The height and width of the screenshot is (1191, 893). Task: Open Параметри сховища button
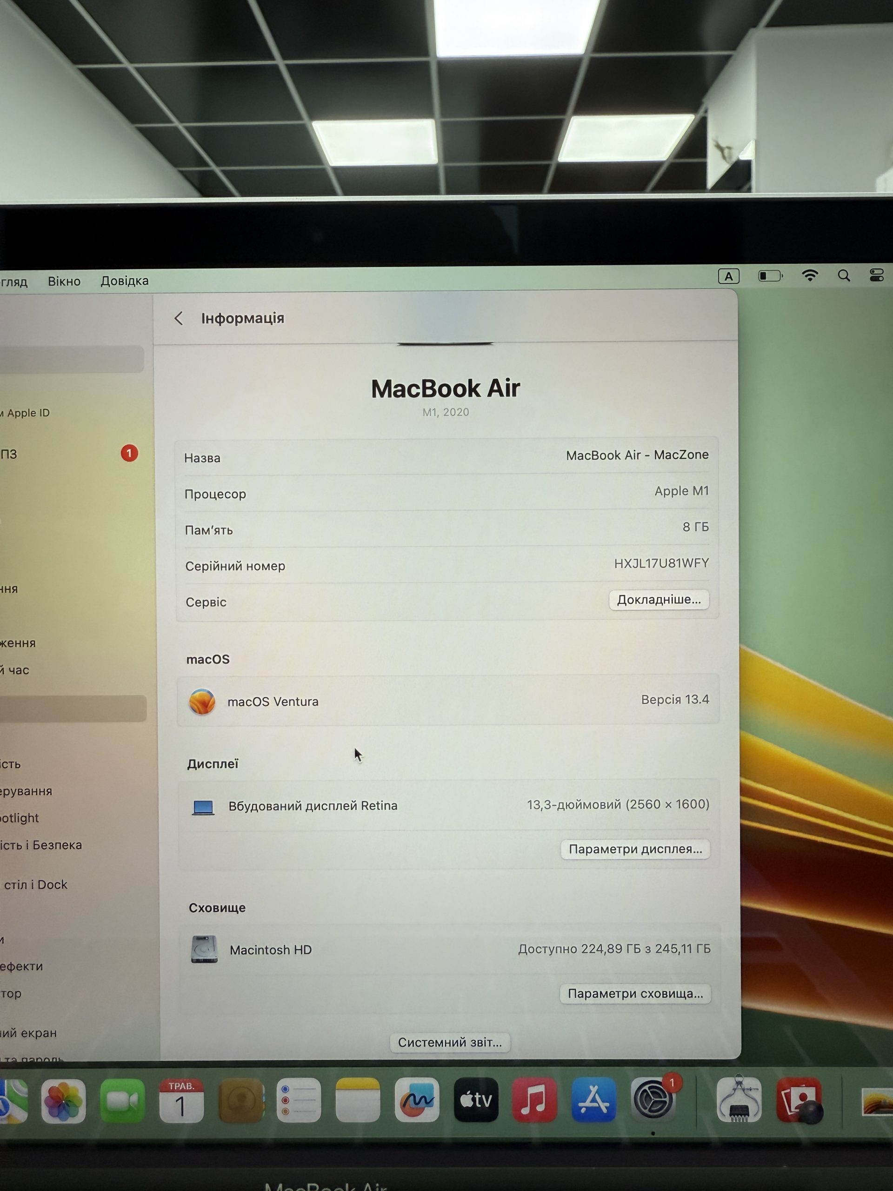point(635,993)
